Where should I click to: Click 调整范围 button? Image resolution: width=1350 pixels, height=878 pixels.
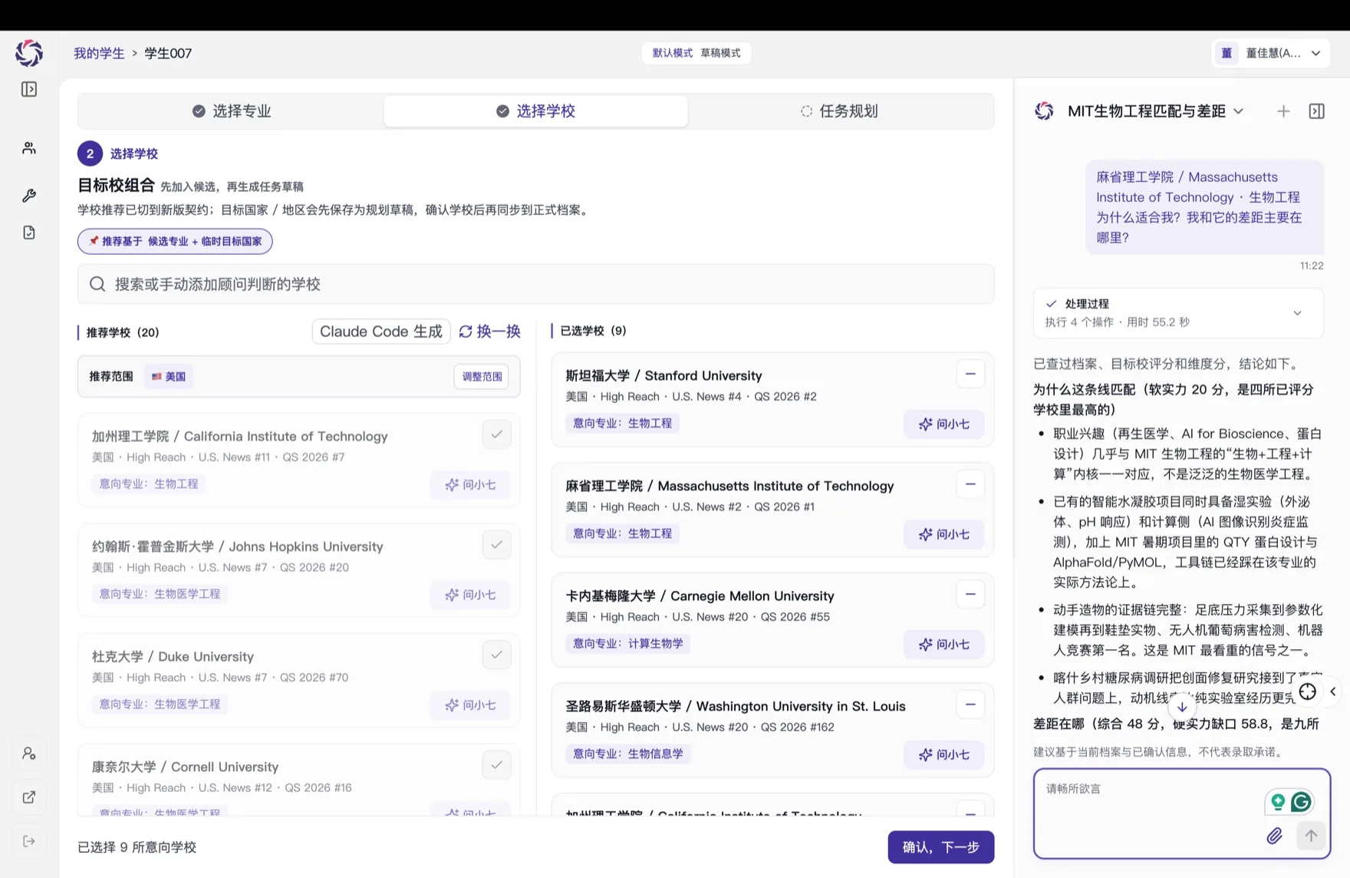pyautogui.click(x=482, y=377)
